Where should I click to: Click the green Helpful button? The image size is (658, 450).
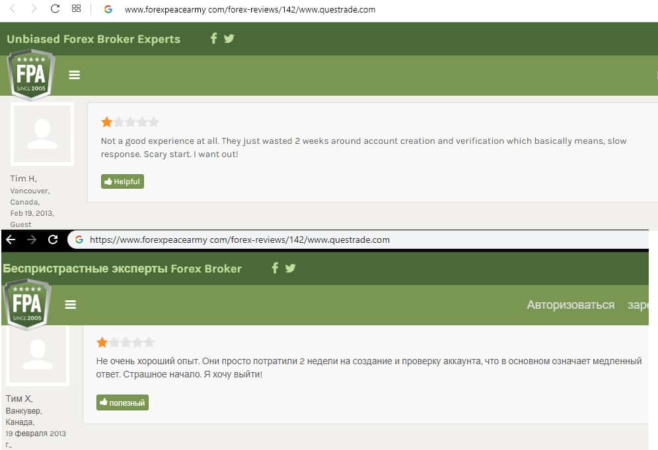[x=122, y=181]
